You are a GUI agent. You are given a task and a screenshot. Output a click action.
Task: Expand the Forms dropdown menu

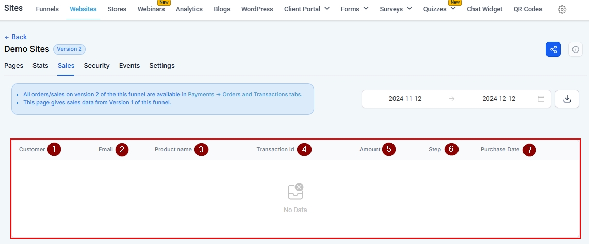click(354, 9)
